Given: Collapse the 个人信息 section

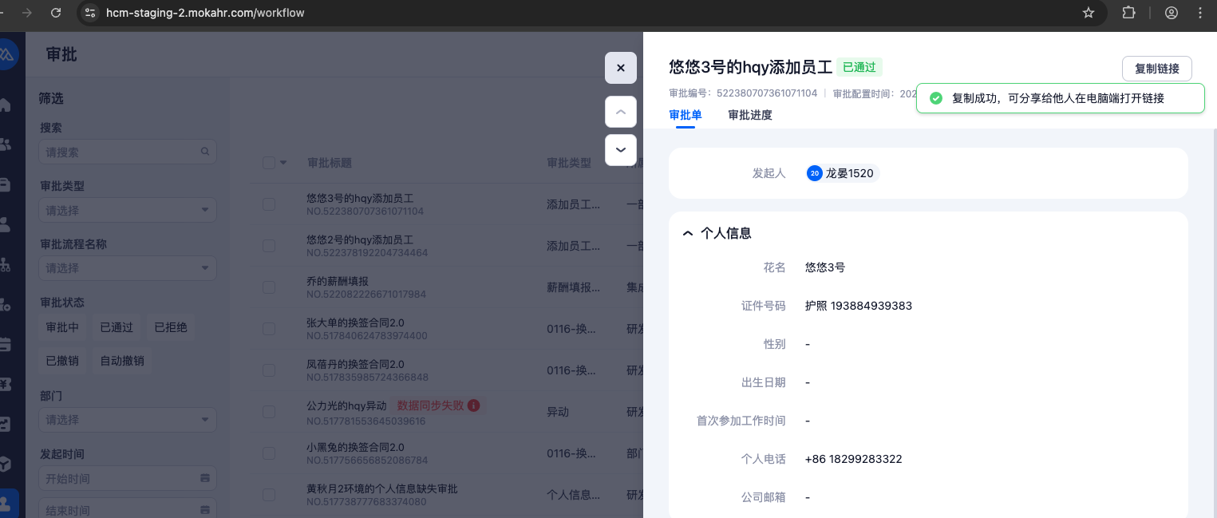Looking at the screenshot, I should tap(687, 233).
